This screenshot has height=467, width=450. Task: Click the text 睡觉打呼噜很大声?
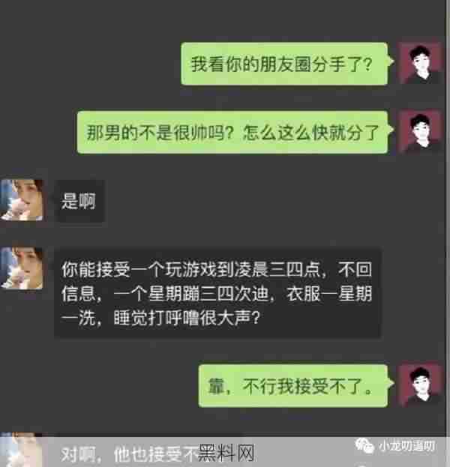pos(187,319)
